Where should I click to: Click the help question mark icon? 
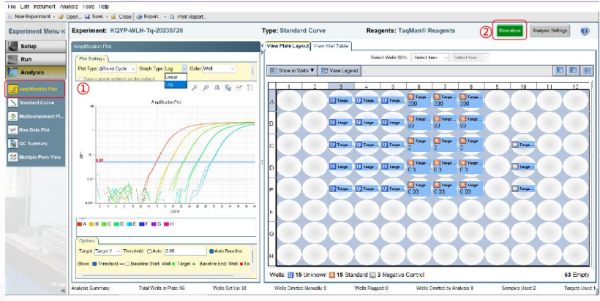(585, 31)
